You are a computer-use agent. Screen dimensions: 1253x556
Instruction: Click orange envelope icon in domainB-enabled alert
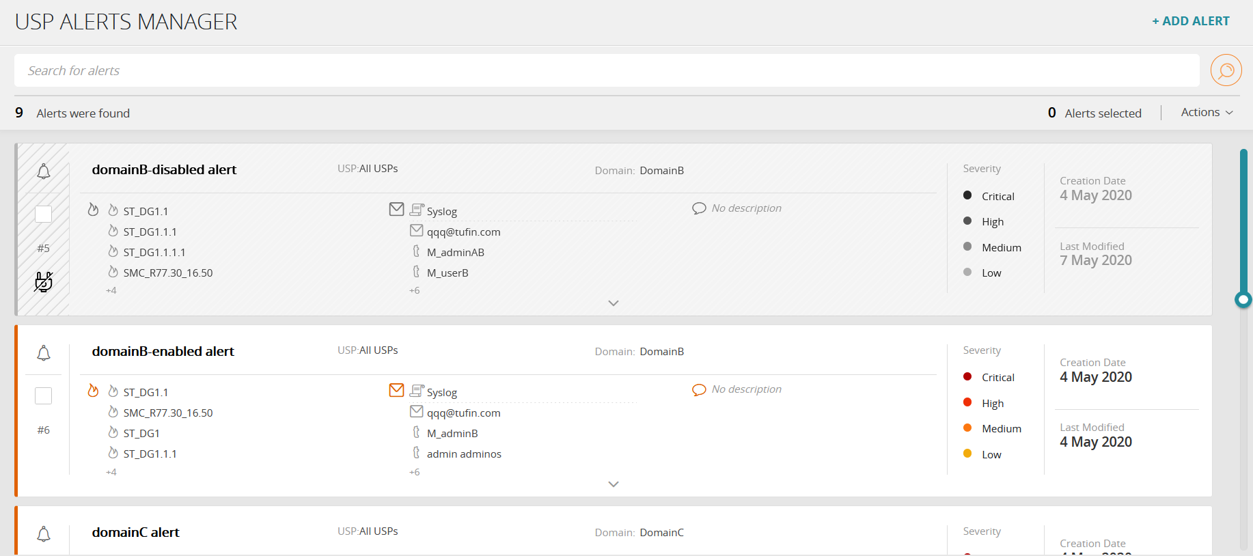point(396,390)
